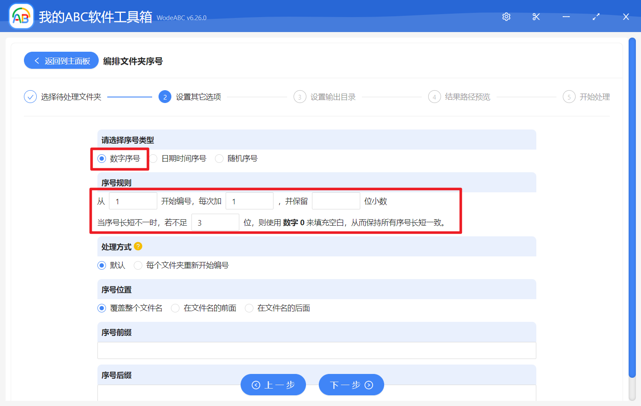
Task: Click the 返回到主面板 button
Action: (x=61, y=60)
